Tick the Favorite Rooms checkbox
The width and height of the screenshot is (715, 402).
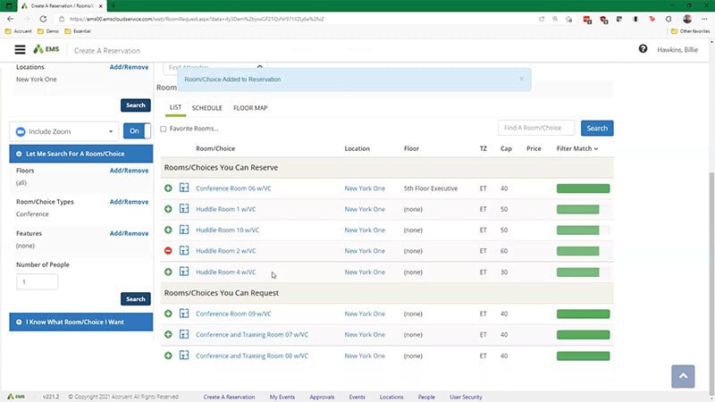tap(164, 129)
